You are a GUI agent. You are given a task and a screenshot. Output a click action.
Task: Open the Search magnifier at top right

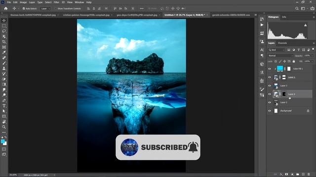coord(297,8)
